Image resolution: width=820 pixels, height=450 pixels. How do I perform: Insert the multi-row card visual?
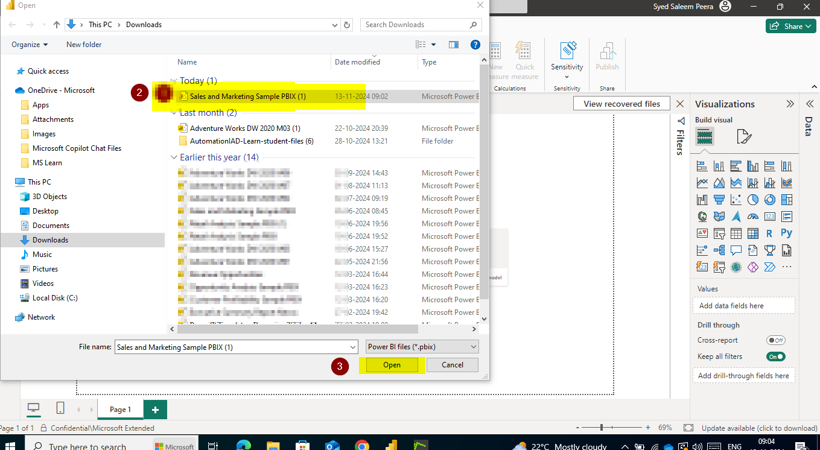point(786,217)
